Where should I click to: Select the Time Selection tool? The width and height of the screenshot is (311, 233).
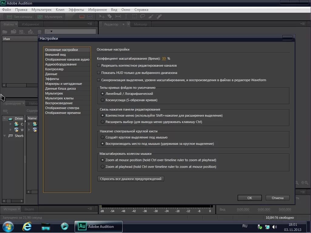[126, 16]
